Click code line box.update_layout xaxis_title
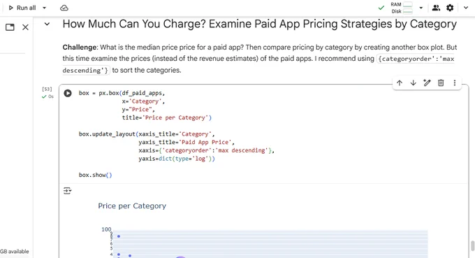The width and height of the screenshot is (475, 258). coord(147,134)
